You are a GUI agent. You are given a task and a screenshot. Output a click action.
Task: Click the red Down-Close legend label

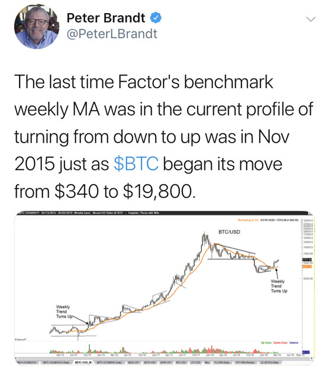(x=280, y=343)
